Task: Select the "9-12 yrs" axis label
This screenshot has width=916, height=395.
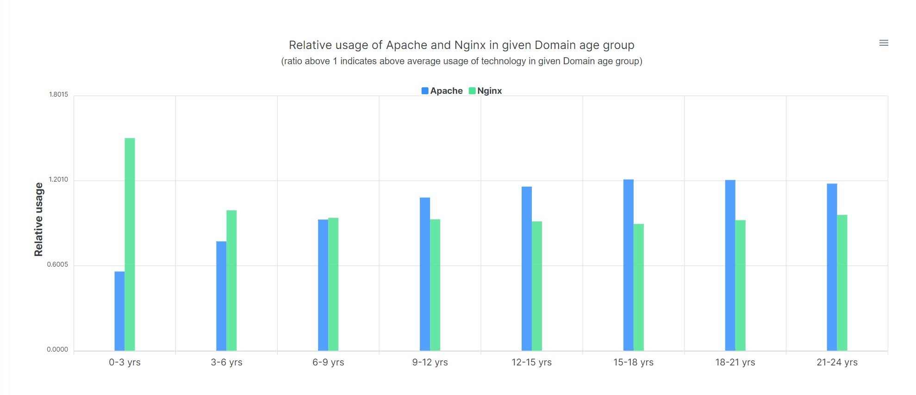Action: [430, 363]
